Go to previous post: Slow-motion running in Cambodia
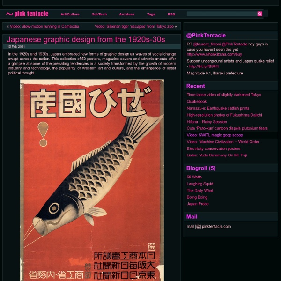This screenshot has height=281, width=281. tap(44, 26)
